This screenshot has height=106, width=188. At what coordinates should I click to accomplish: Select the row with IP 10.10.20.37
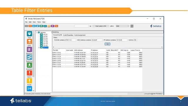click(x=97, y=55)
